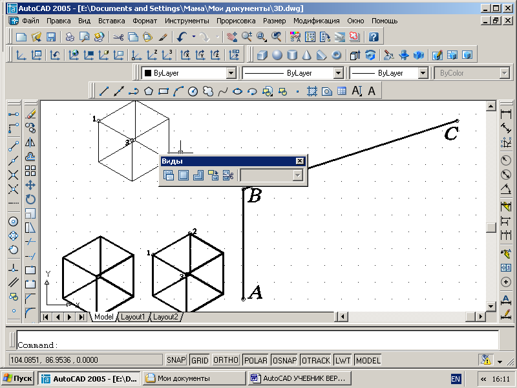This screenshot has width=517, height=388.
Task: Open the Модификация menu
Action: click(317, 21)
